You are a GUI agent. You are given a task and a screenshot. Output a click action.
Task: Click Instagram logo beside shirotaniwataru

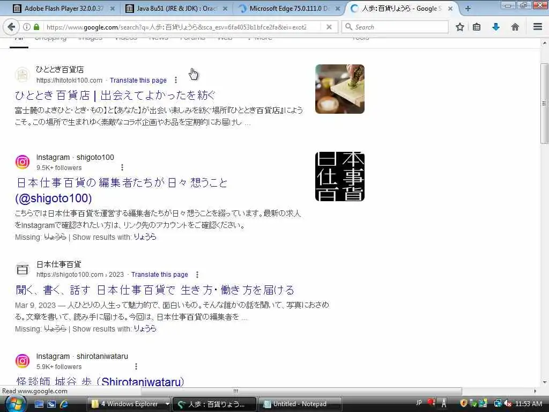click(23, 361)
